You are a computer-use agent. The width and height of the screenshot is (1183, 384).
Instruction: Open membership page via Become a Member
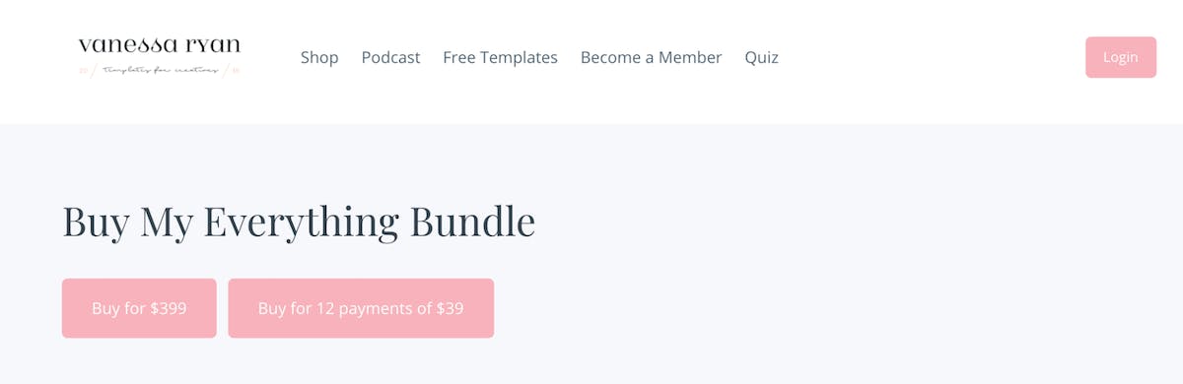[651, 57]
